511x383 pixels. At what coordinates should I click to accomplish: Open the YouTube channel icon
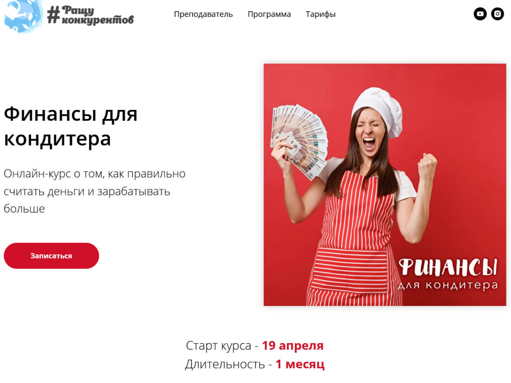[x=480, y=14]
